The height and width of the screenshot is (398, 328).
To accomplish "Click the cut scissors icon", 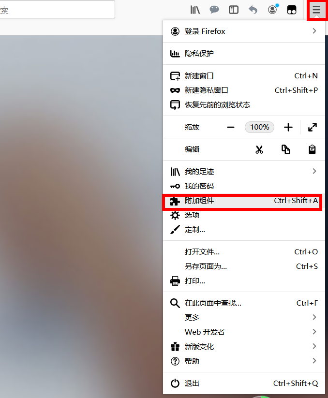I will click(x=259, y=149).
